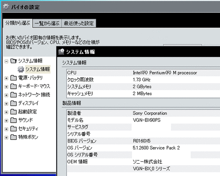Image resolution: width=220 pixels, height=176 pixels.
Task: Click the OS バージョン row label
Action: pos(80,148)
